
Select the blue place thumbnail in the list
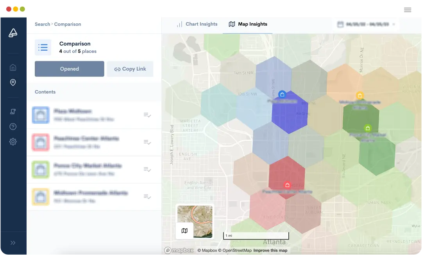(41, 115)
